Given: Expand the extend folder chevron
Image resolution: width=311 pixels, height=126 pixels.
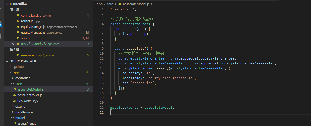Looking at the screenshot, I should [x=13, y=106].
